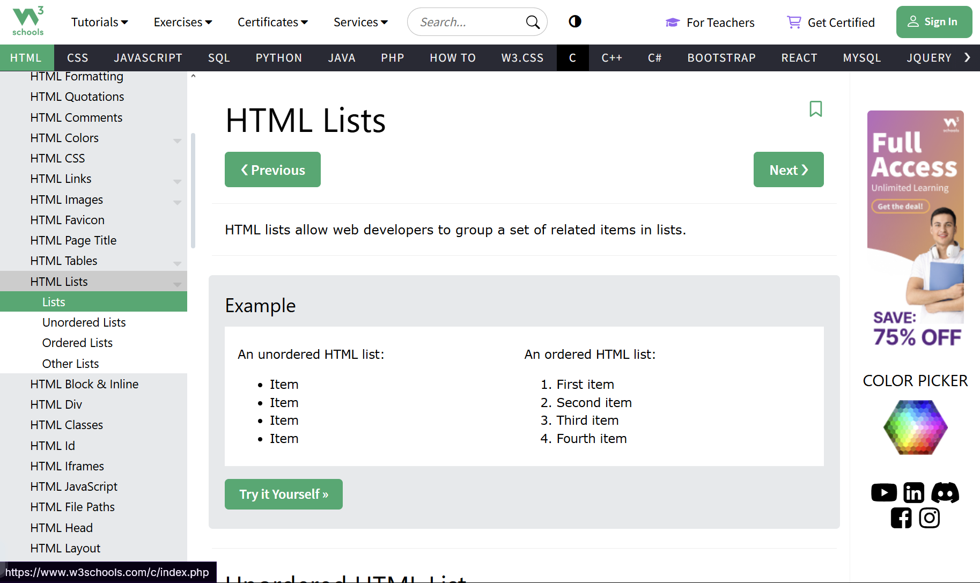Expand HTML Colors sidebar section
This screenshot has width=980, height=583.
coord(177,139)
